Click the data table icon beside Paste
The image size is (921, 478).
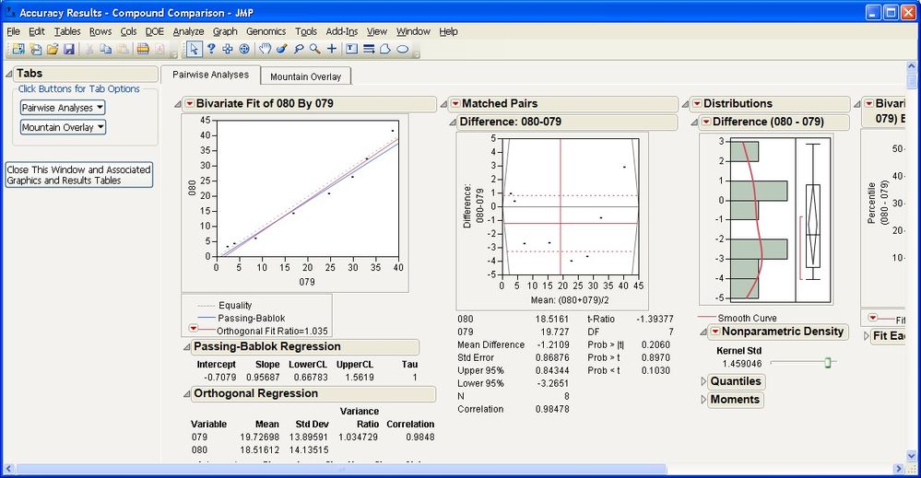coord(143,49)
